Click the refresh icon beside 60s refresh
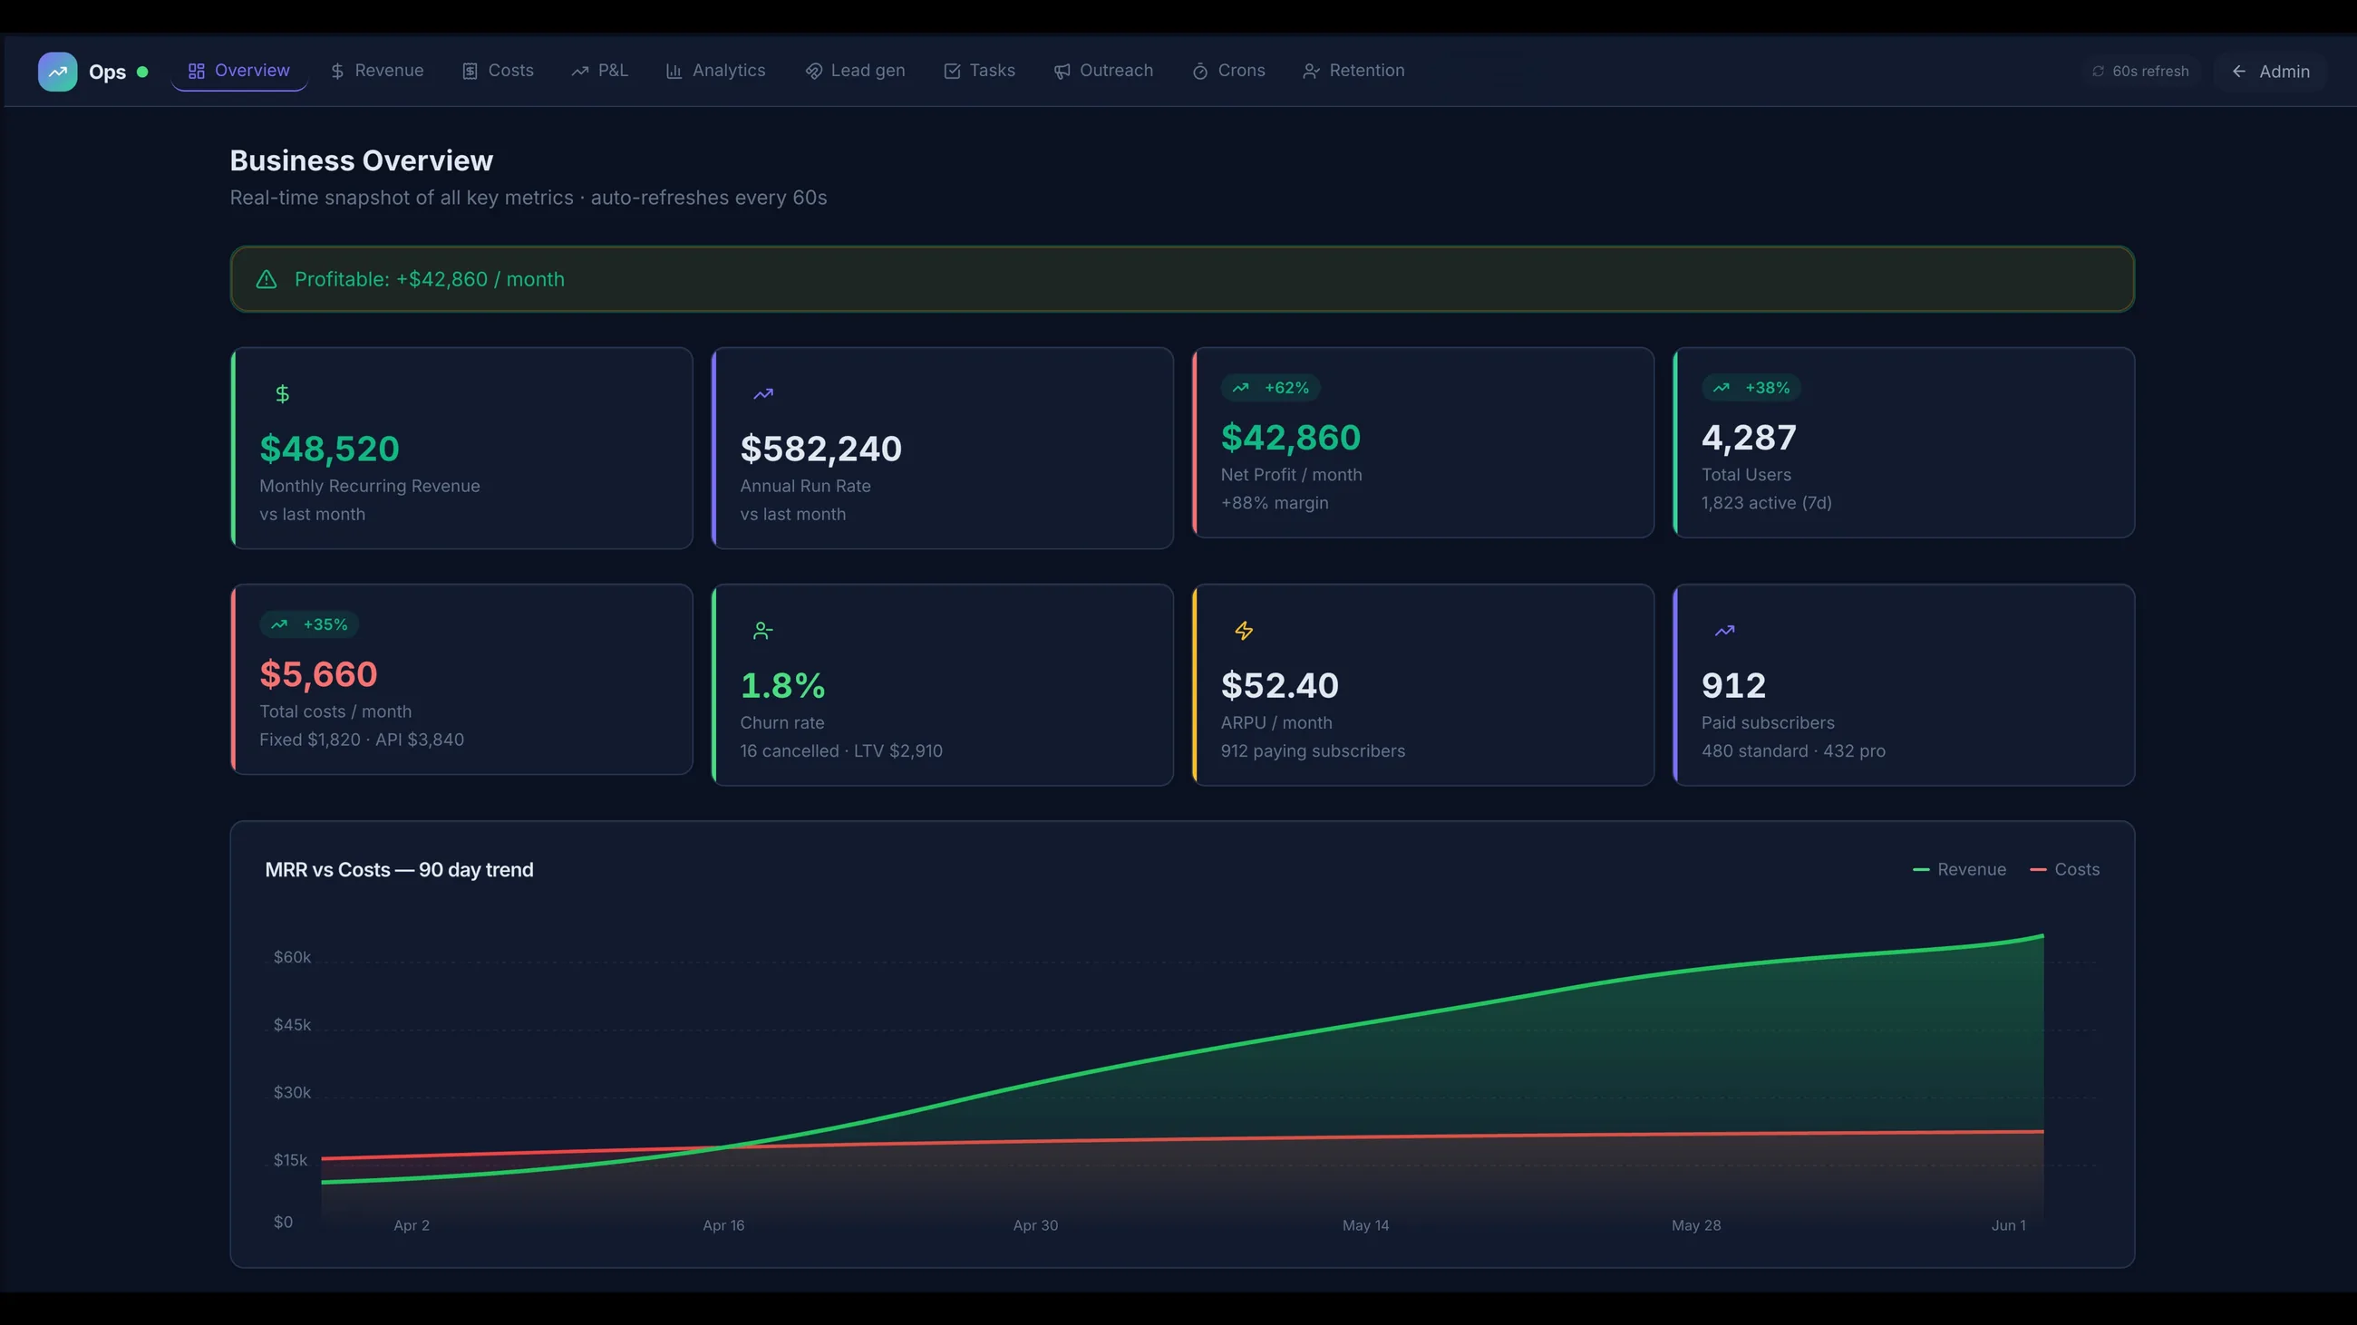Screen dimensions: 2357x1325 pyautogui.click(x=2098, y=72)
